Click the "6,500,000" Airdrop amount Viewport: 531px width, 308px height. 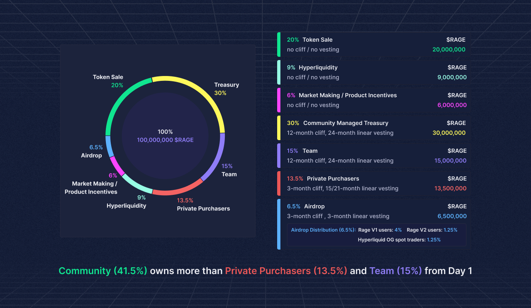452,216
